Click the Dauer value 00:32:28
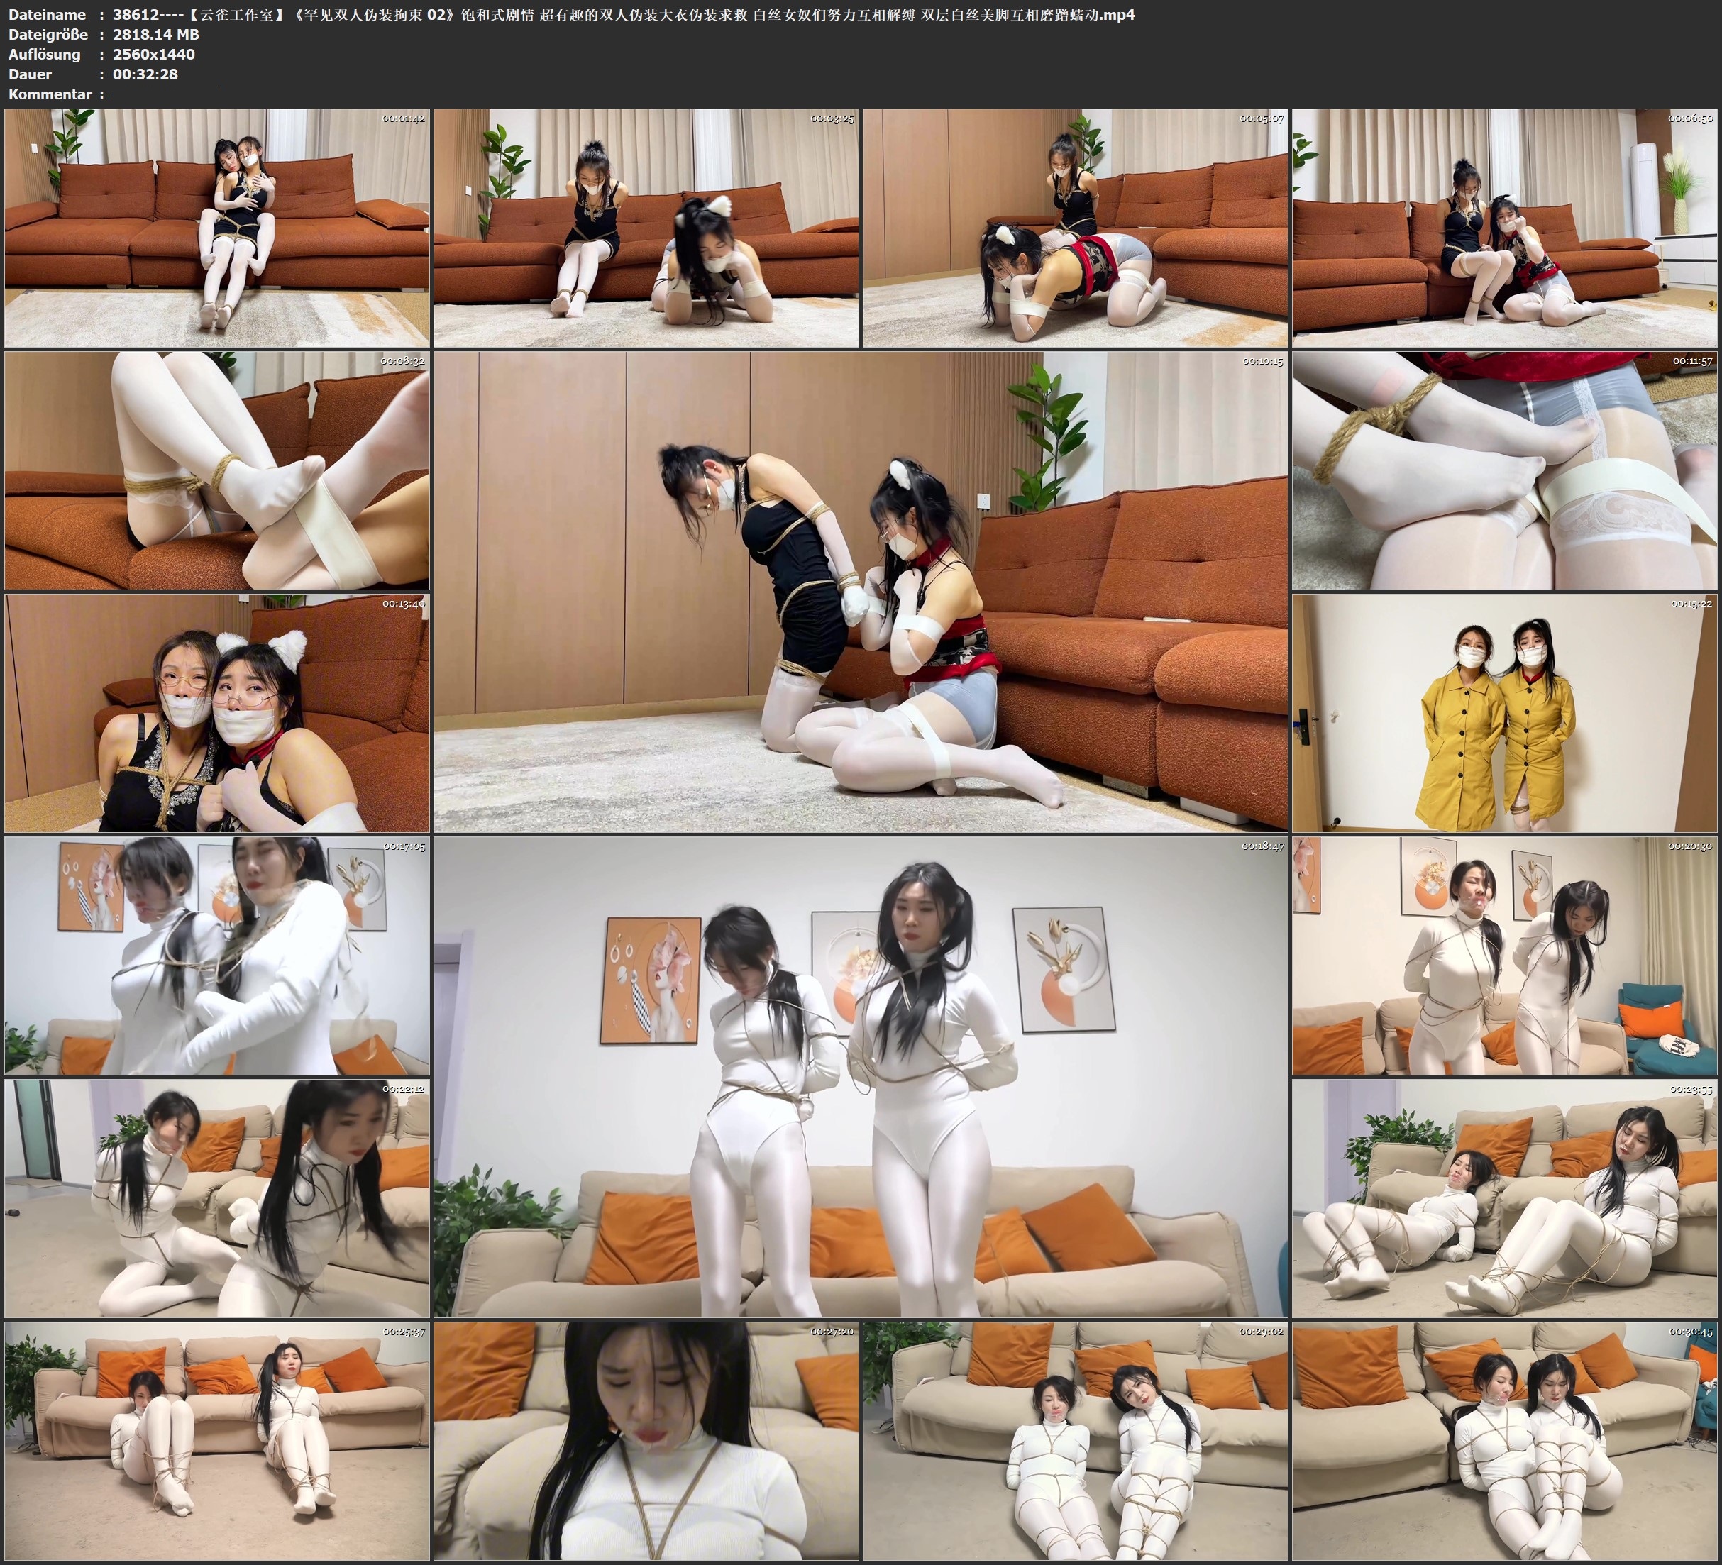 [x=145, y=74]
